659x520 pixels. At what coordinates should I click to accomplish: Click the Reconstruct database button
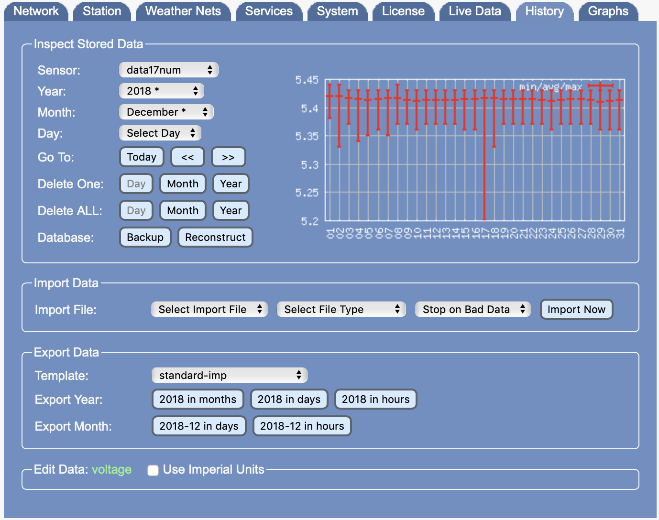pyautogui.click(x=215, y=237)
